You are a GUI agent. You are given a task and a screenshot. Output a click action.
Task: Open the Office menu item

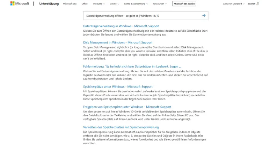coord(85,4)
